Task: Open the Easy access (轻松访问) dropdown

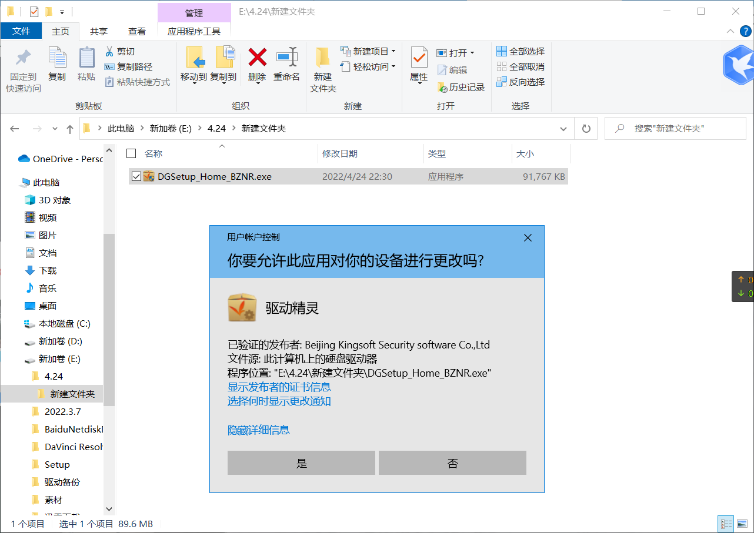Action: (368, 67)
